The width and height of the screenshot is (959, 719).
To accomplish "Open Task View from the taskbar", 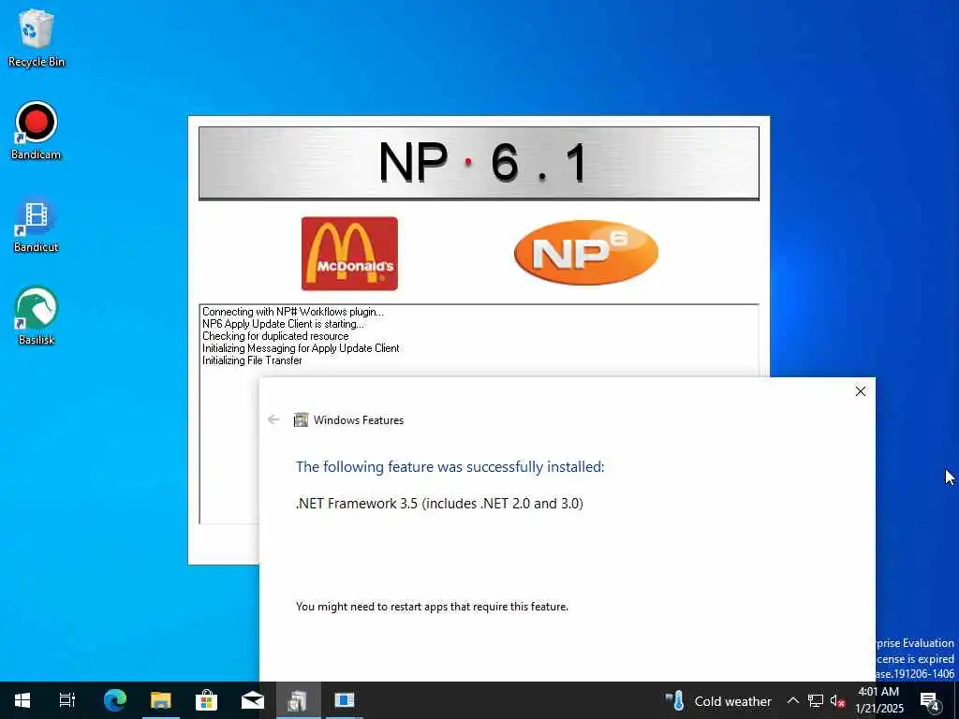I will point(66,700).
